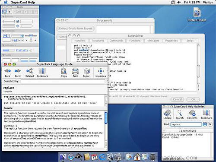Select the spinning arrows indicator tool
This screenshot has width=216, height=162.
point(31,50)
